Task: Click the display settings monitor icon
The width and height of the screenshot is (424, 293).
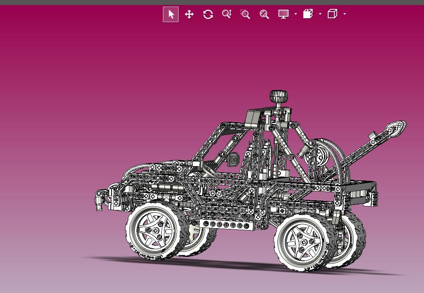Action: 283,14
